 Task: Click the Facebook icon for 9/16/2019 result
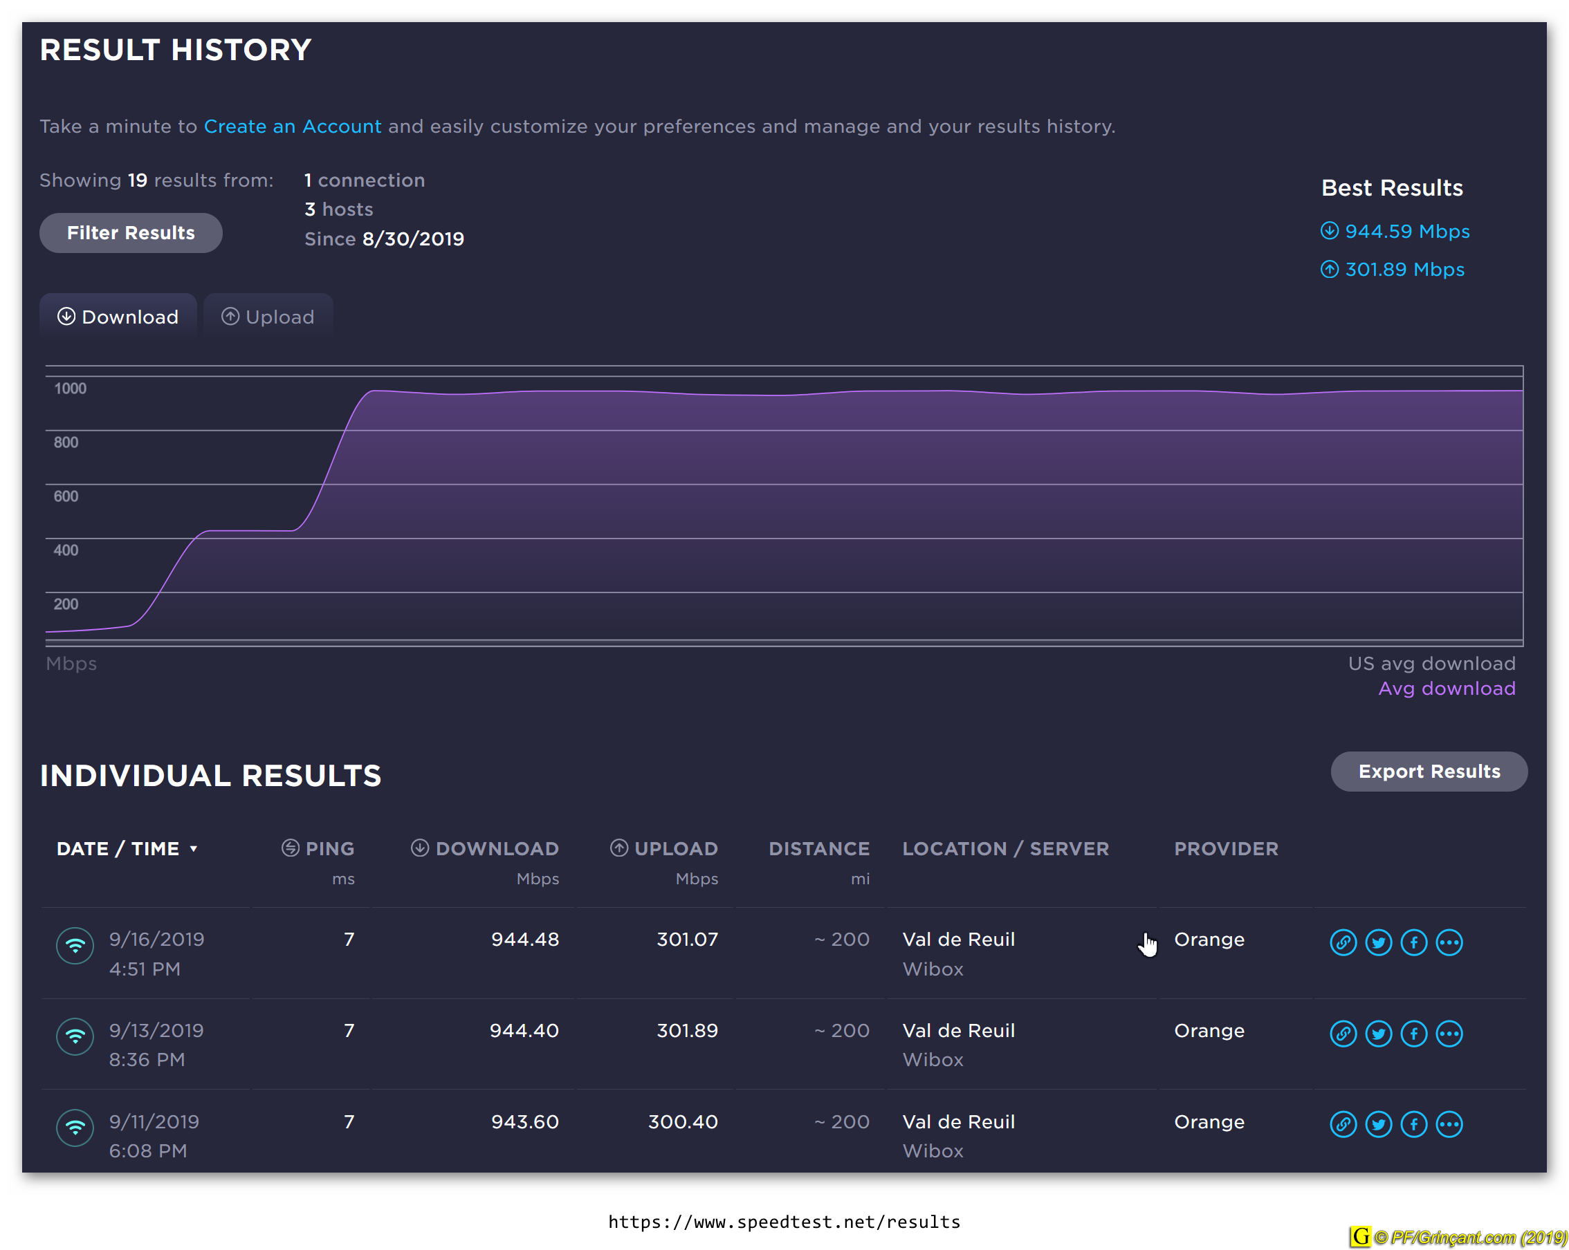(x=1414, y=942)
